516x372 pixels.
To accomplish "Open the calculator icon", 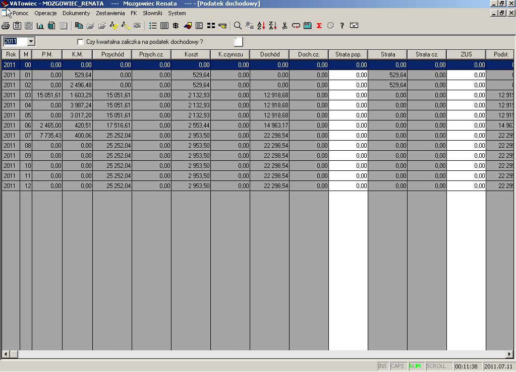I will click(307, 26).
